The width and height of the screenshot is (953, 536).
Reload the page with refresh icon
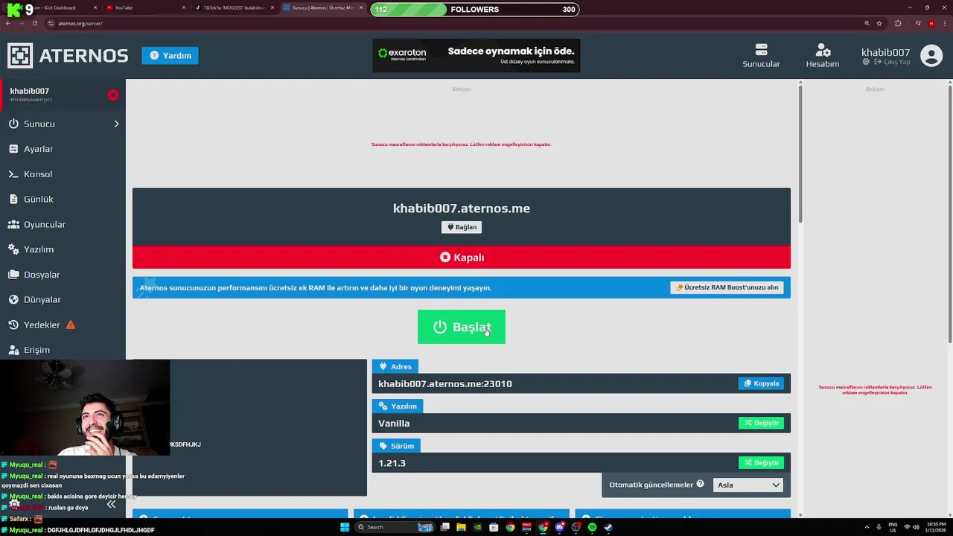coord(34,23)
